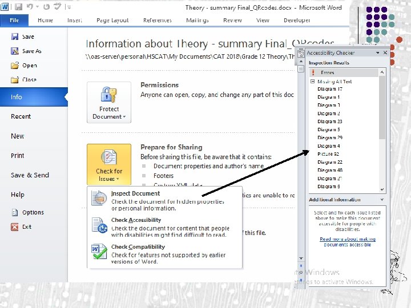This screenshot has width=411, height=308.
Task: Close the Accessibility Checker pane
Action: tap(385, 52)
